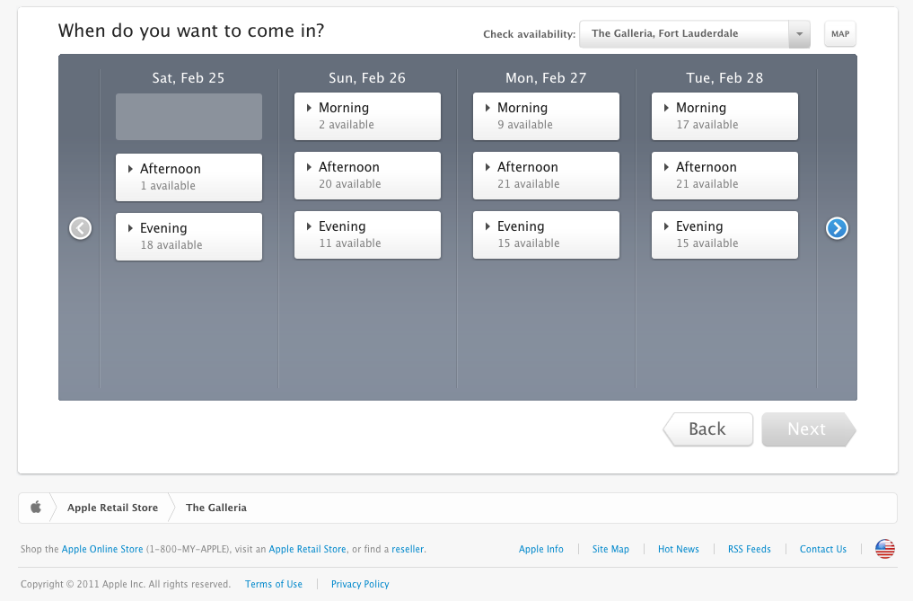Open the Hot News link

click(x=679, y=549)
